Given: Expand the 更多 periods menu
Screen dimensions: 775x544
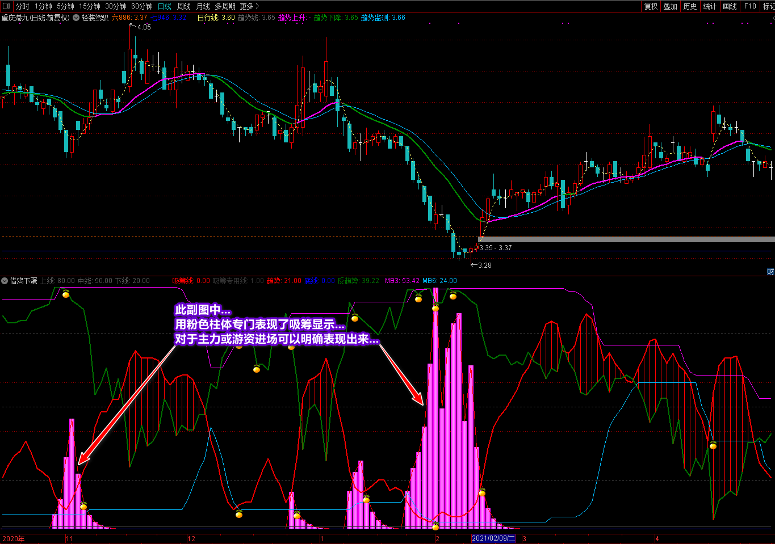Looking at the screenshot, I should click(249, 6).
